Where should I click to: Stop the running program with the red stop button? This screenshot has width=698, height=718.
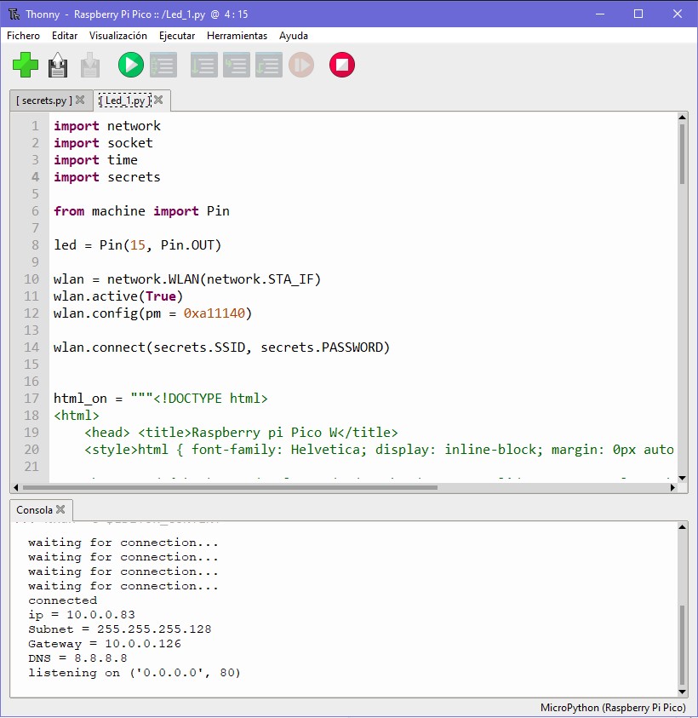click(x=342, y=65)
